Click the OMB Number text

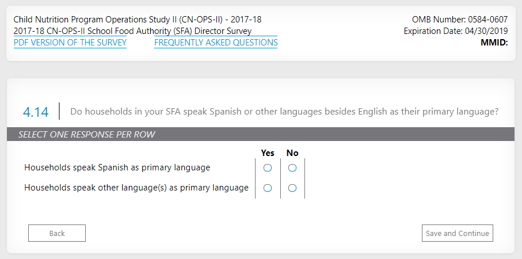460,20
